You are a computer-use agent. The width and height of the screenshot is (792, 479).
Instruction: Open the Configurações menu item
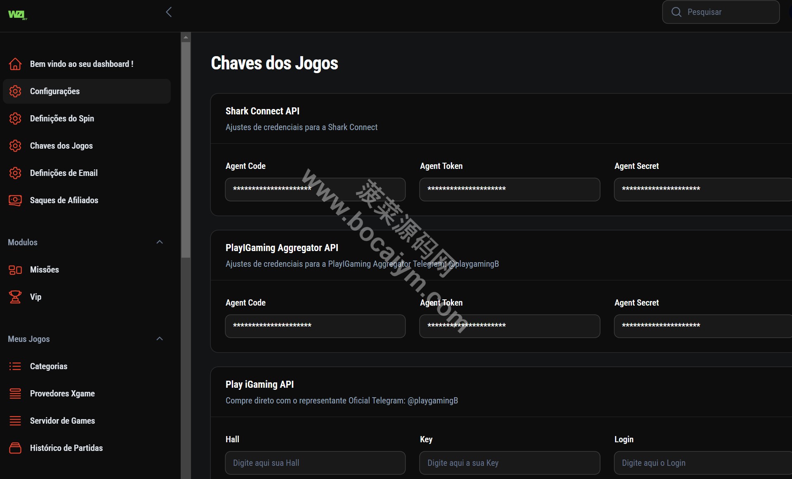pyautogui.click(x=87, y=91)
